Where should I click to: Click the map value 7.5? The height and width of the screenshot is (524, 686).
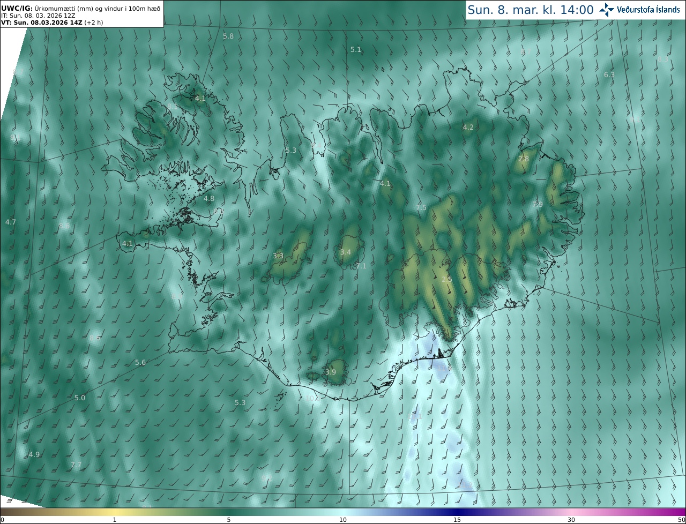pos(421,207)
